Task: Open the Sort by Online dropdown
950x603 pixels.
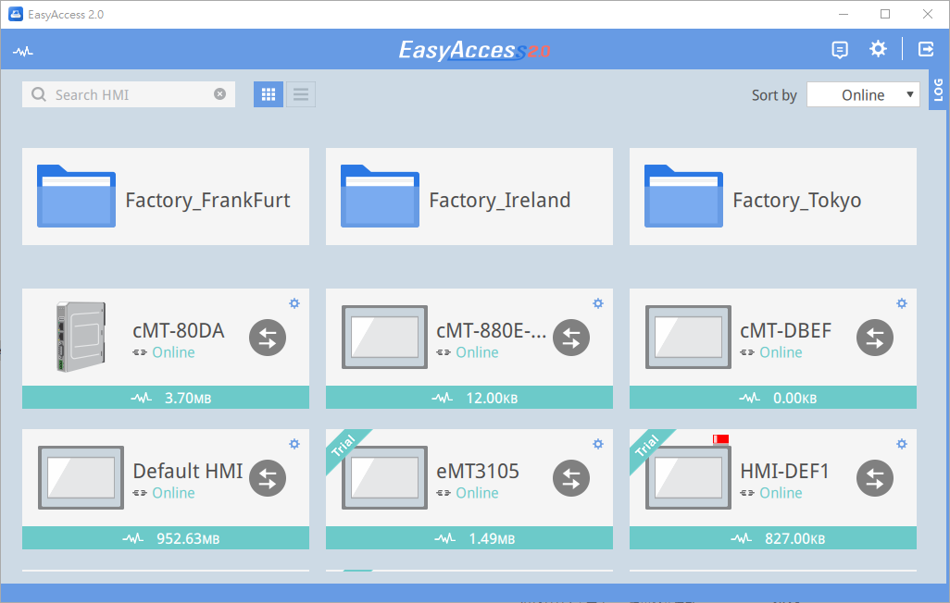Action: 863,95
